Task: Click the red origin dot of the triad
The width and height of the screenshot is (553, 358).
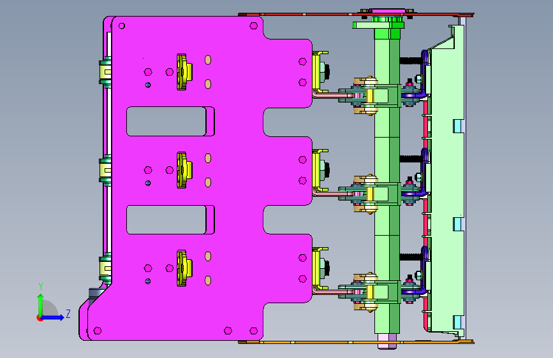Action: [x=40, y=318]
